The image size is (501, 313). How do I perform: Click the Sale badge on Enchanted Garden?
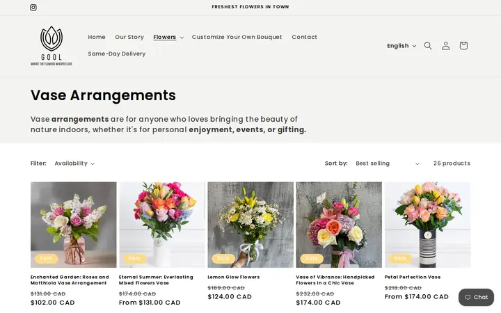pos(47,258)
